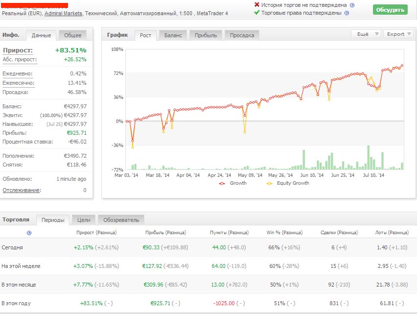Select the Прибыль chart tab
The width and height of the screenshot is (417, 314).
tap(206, 35)
